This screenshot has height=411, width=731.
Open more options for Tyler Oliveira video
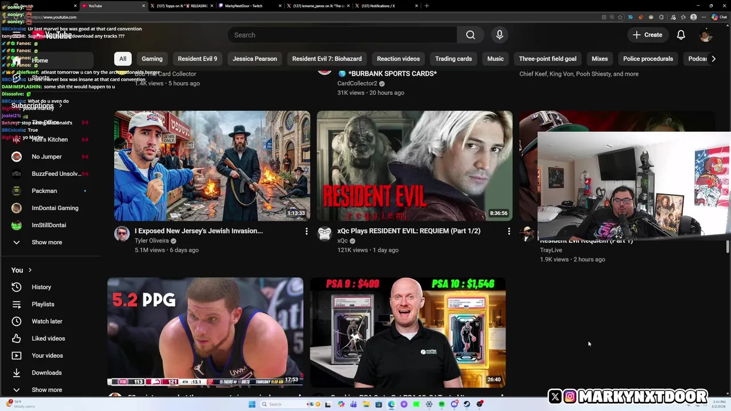[x=306, y=231]
